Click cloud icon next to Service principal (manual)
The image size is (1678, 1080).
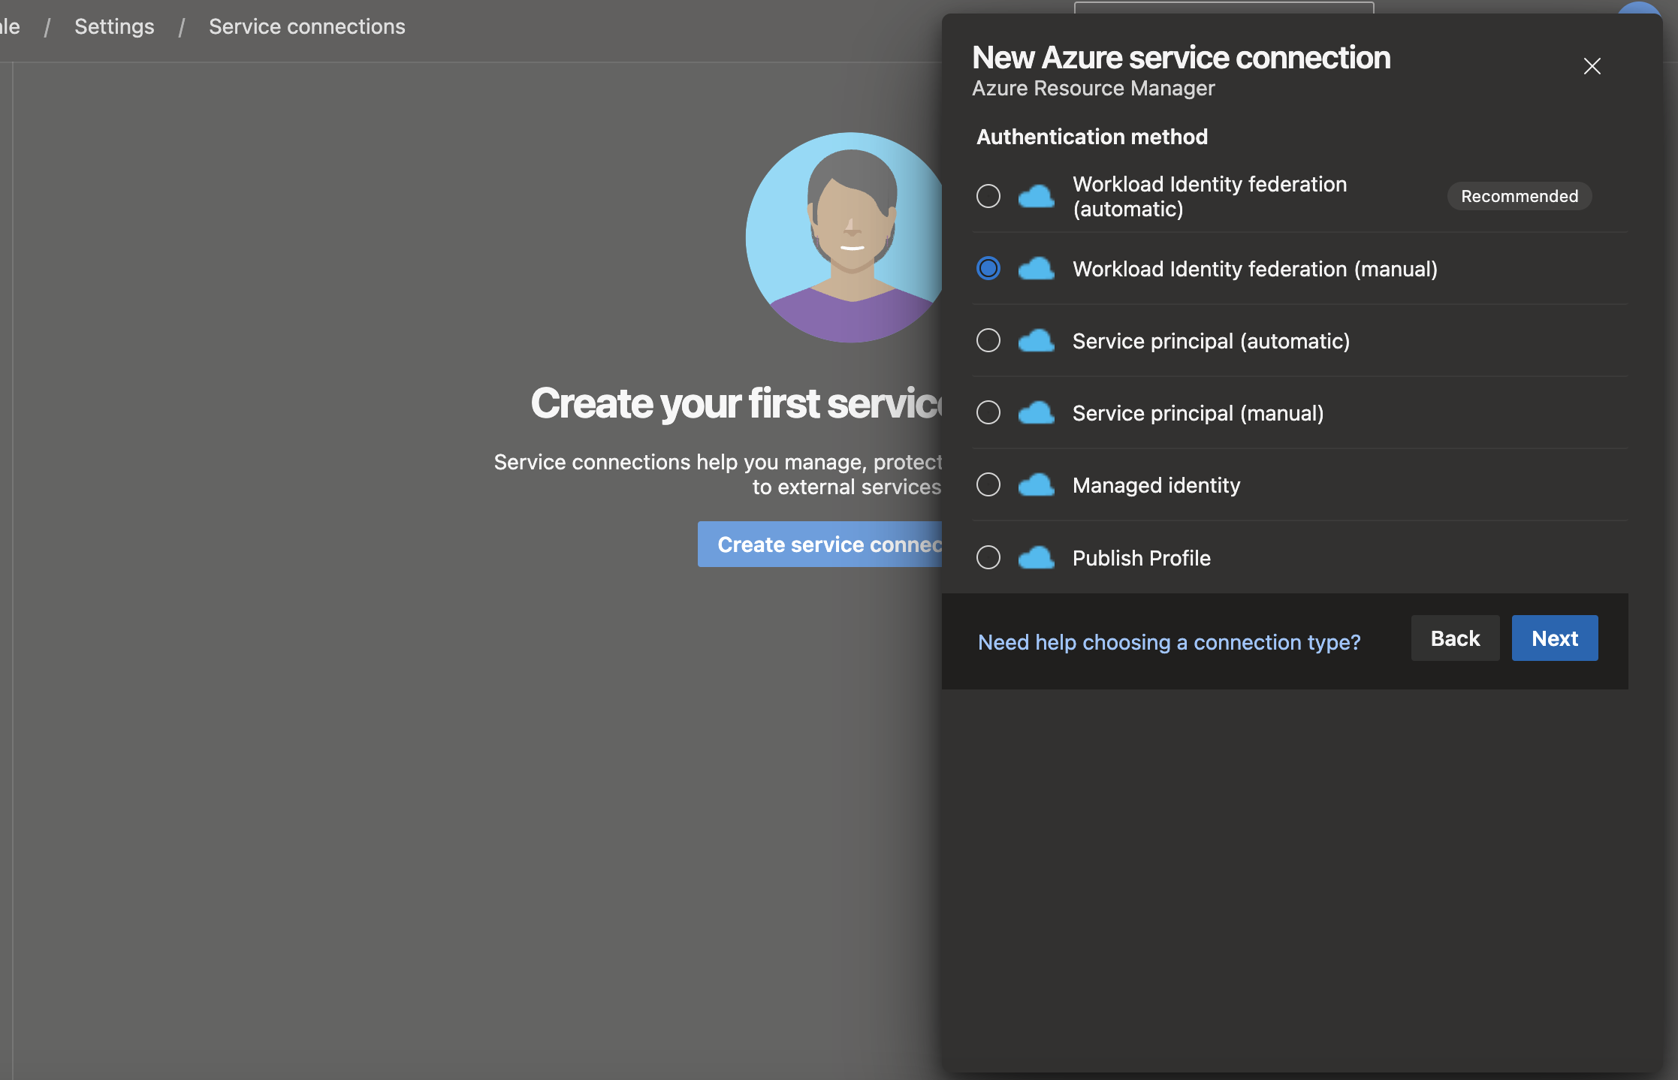tap(1036, 412)
